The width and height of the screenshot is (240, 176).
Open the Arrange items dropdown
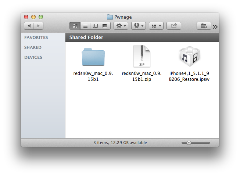coord(156,26)
